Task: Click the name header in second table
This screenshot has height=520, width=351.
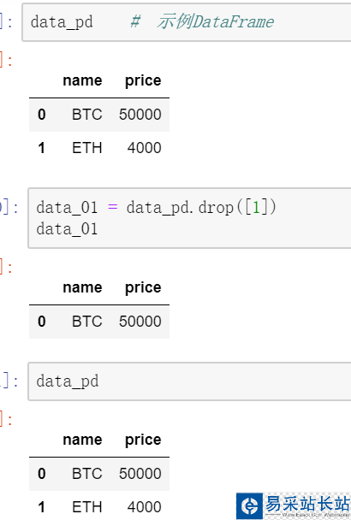Action: (82, 287)
